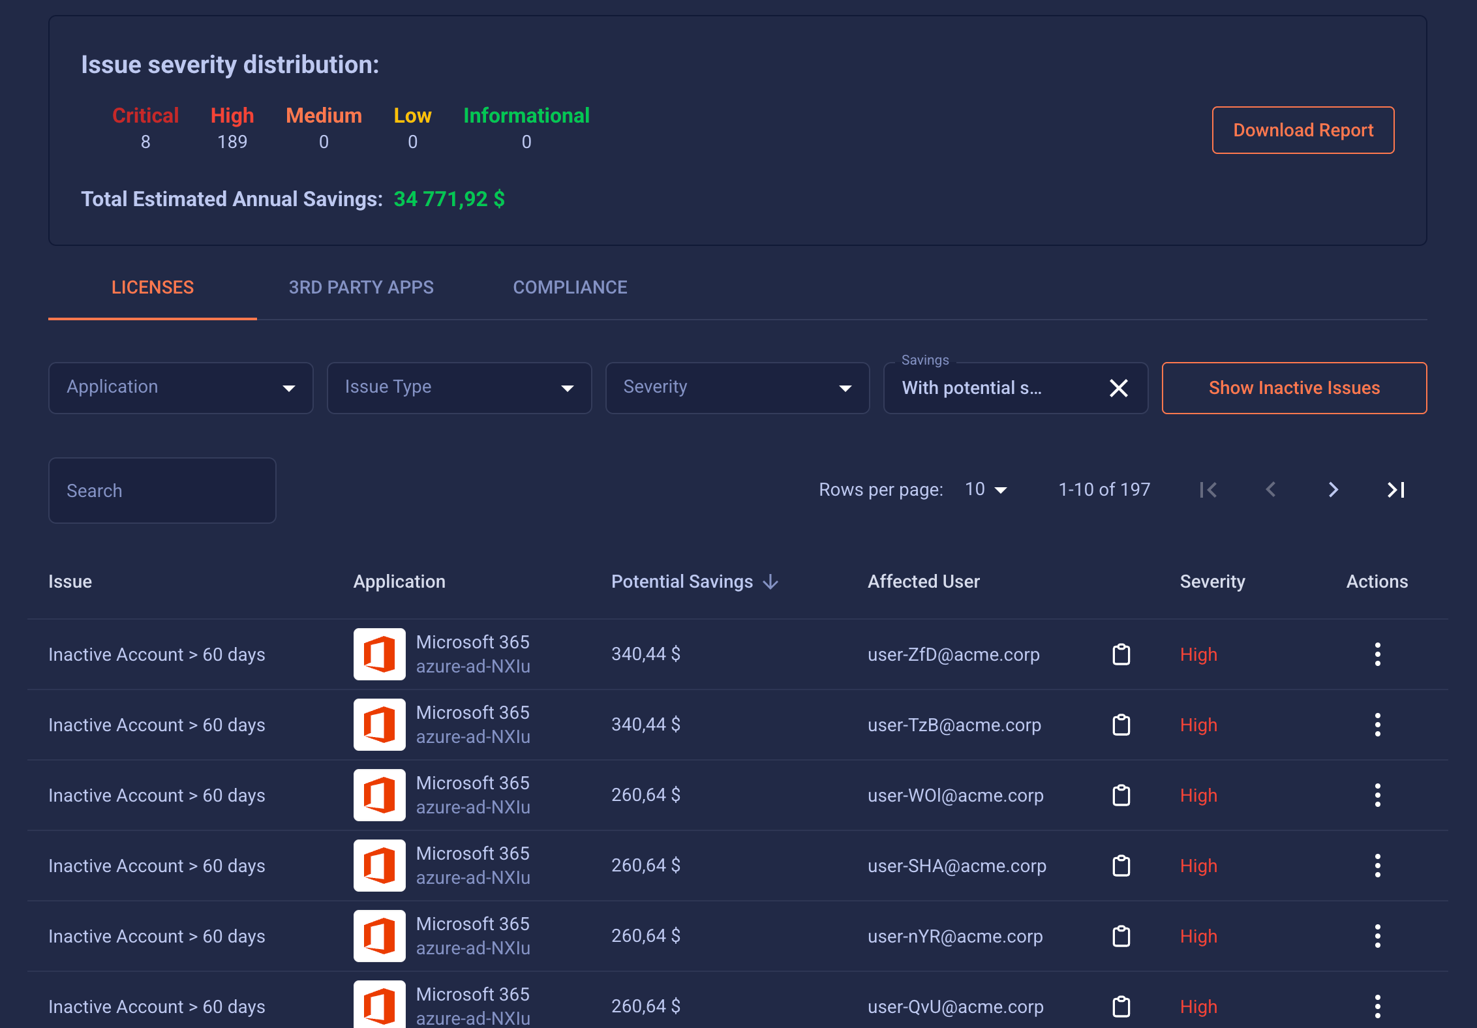Clear the Savings filter with X

pyautogui.click(x=1118, y=388)
